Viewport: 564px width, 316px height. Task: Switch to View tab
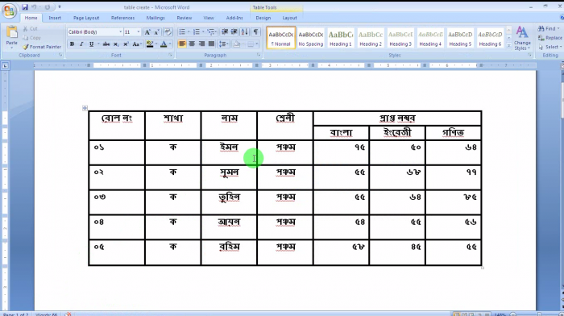[209, 18]
